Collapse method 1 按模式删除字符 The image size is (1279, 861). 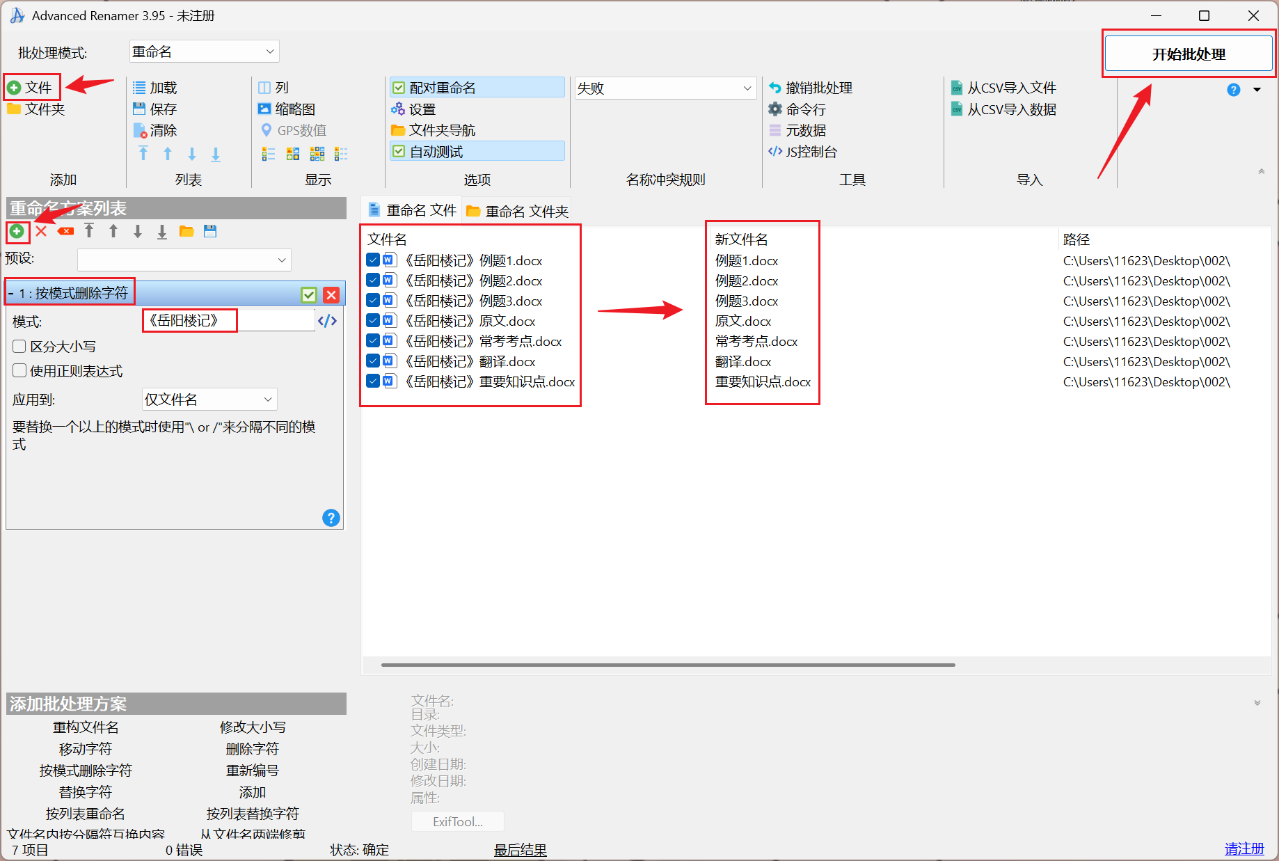(x=11, y=294)
